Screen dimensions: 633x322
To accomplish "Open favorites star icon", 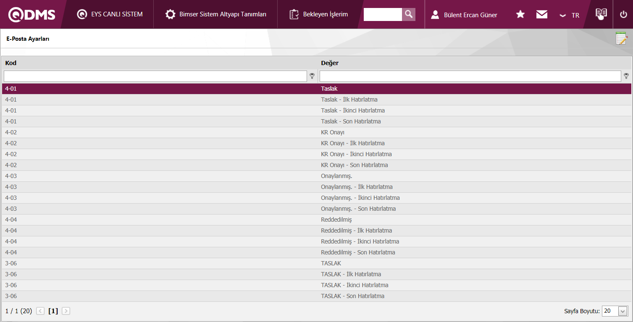I will 520,15.
